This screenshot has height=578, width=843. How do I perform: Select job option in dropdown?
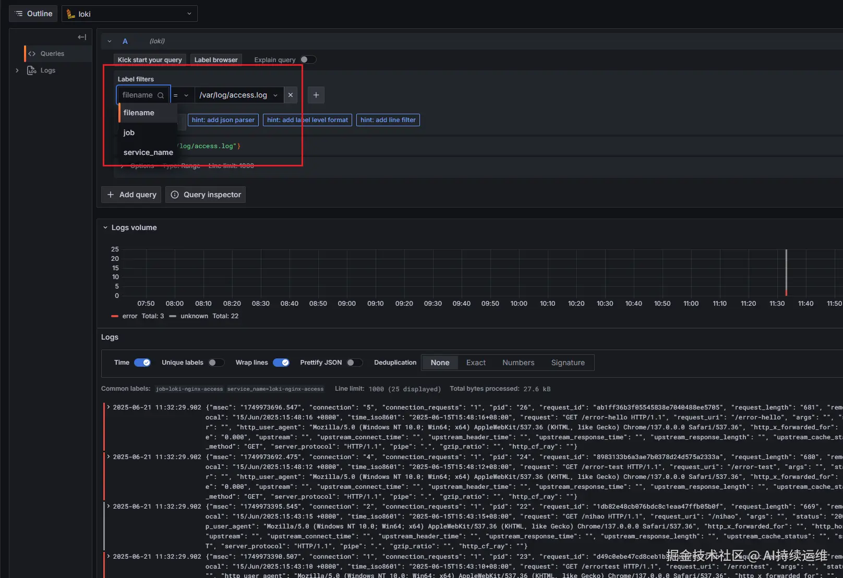coord(148,133)
